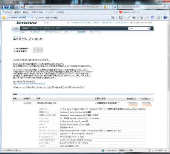Image resolution: width=170 pixels, height=154 pixels.
Task: Open the zoom level 100% dropdown
Action: (x=166, y=151)
